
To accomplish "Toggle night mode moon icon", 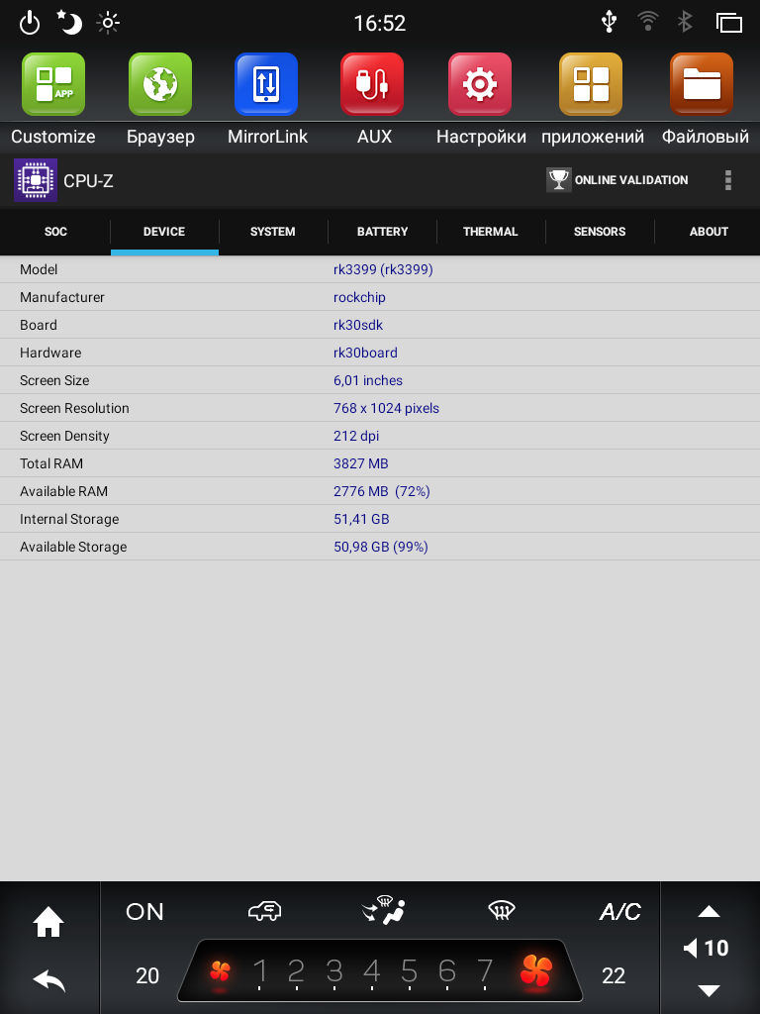I will click(69, 23).
